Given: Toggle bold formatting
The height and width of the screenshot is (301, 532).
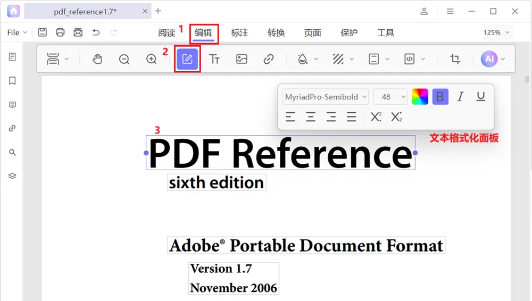Looking at the screenshot, I should tap(440, 97).
